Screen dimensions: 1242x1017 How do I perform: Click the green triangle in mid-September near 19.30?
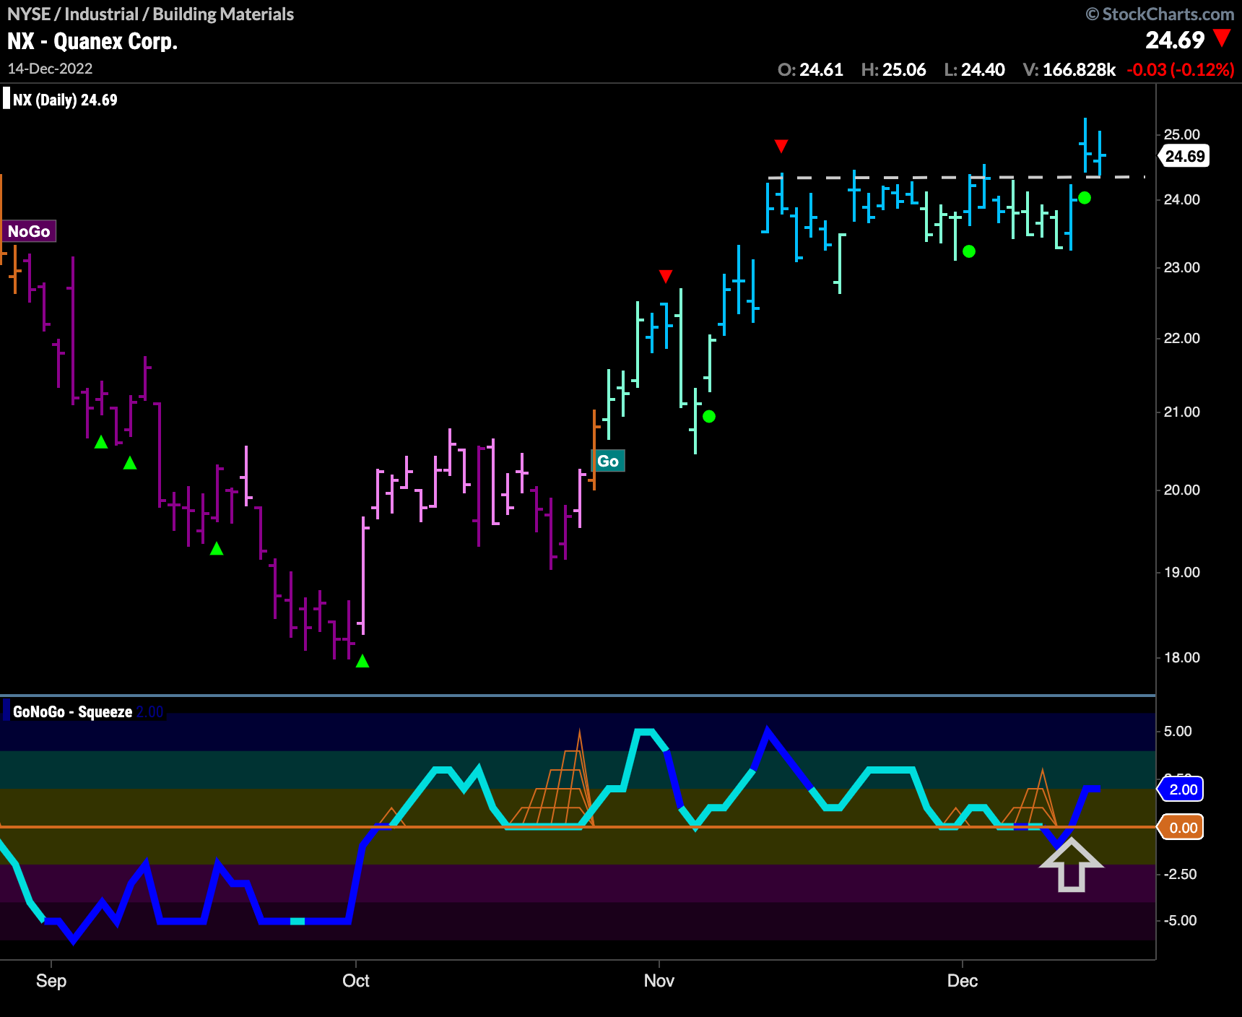[217, 549]
